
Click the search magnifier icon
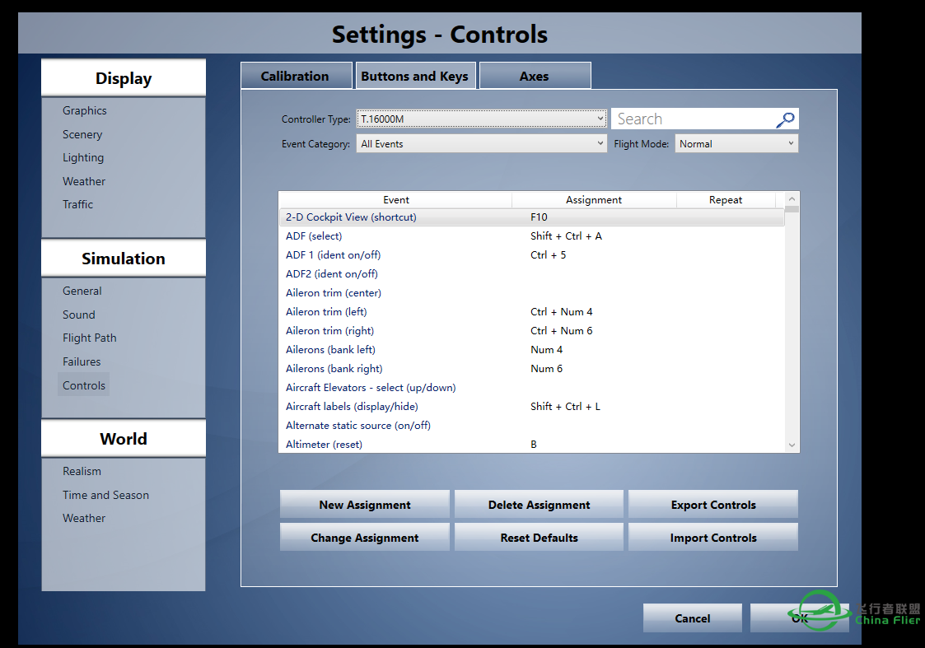[785, 119]
